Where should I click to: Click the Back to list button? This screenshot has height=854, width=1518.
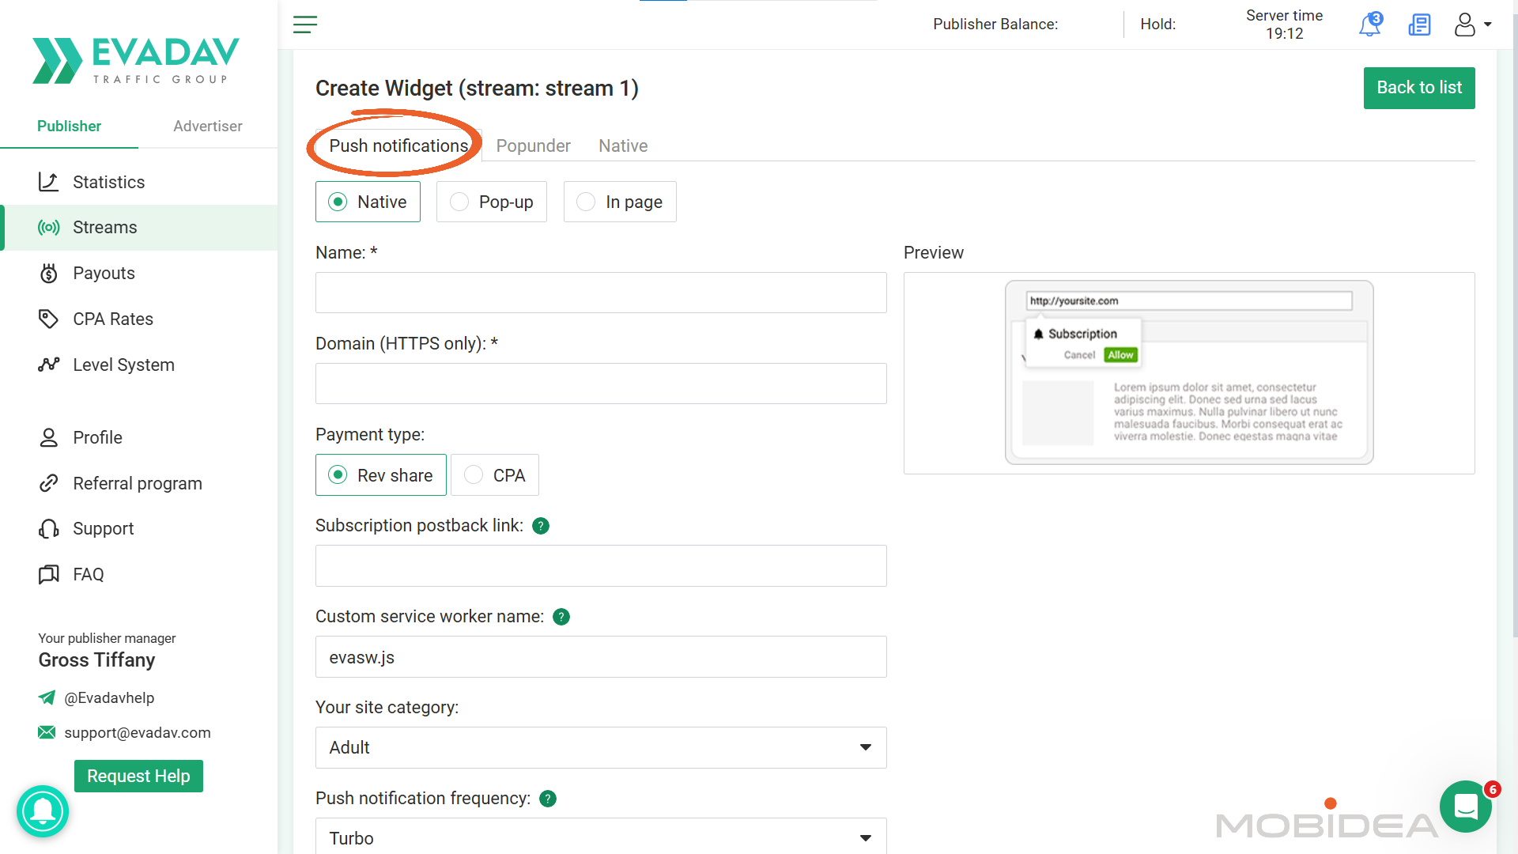(1419, 88)
